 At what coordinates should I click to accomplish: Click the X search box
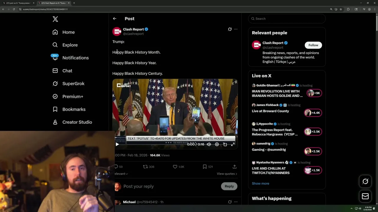point(287,19)
